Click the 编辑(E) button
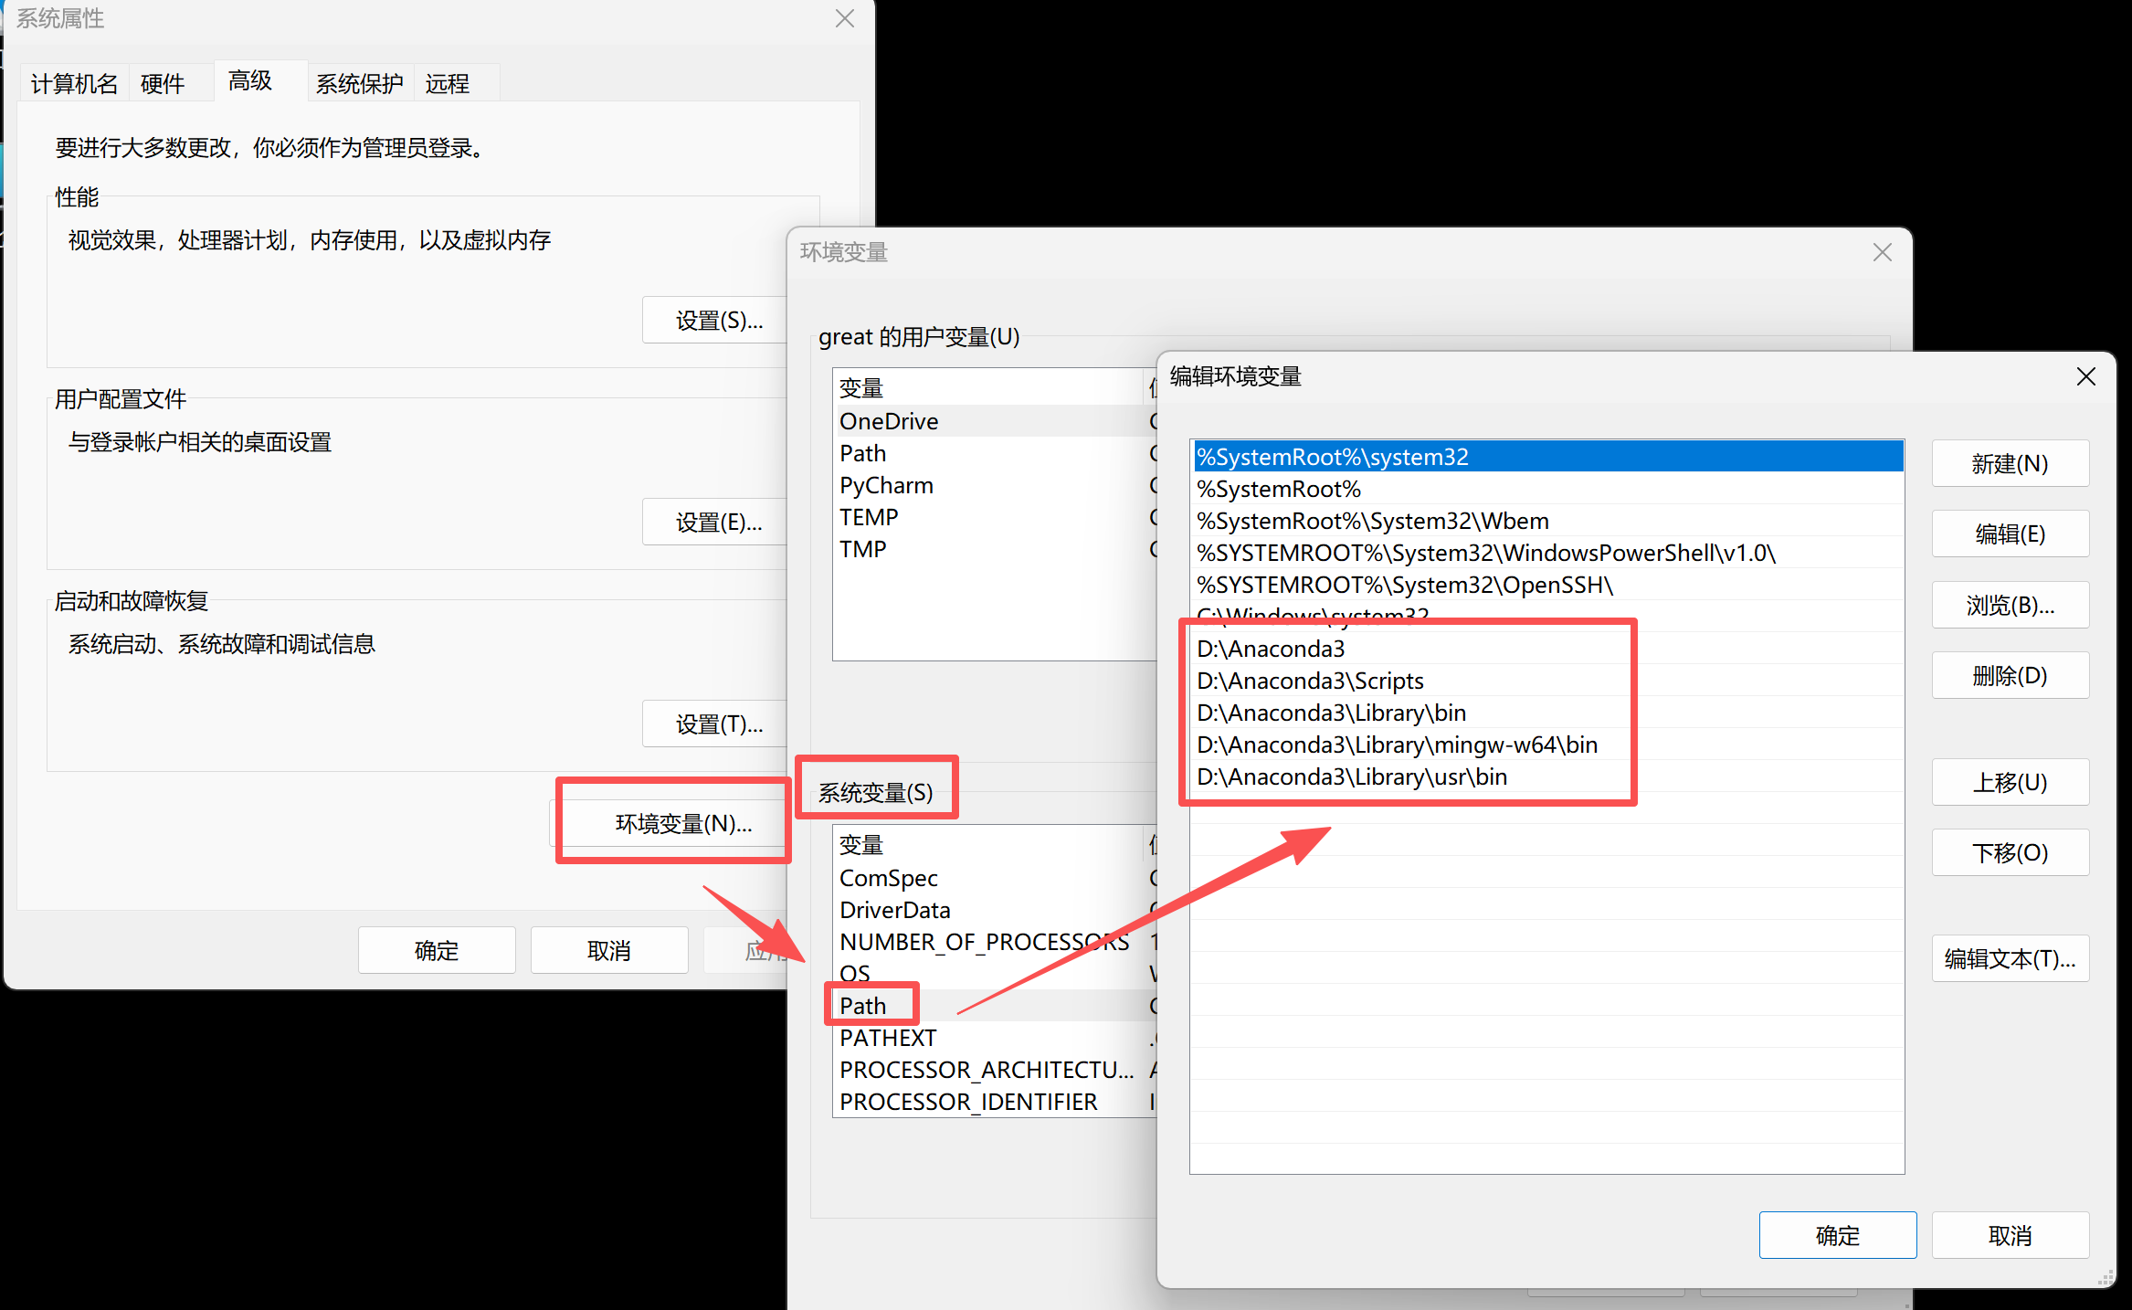Image resolution: width=2132 pixels, height=1310 pixels. [x=2009, y=534]
